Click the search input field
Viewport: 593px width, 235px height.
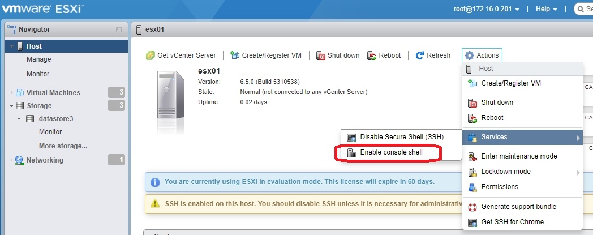[x=585, y=9]
